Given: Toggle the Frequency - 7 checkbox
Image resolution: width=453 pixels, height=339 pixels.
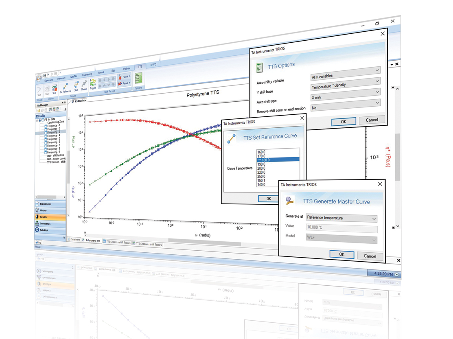Looking at the screenshot, I should pos(46,146).
